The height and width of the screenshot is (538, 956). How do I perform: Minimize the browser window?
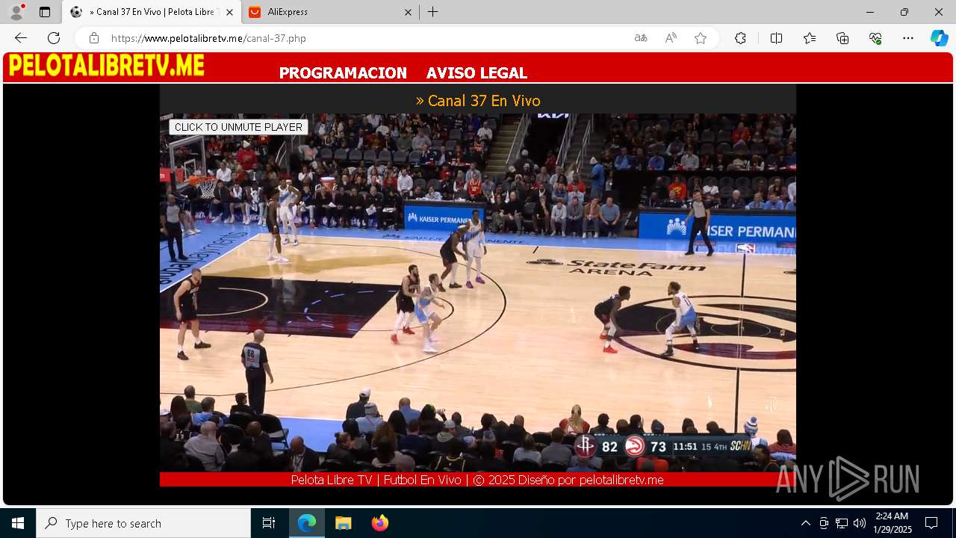(x=870, y=12)
